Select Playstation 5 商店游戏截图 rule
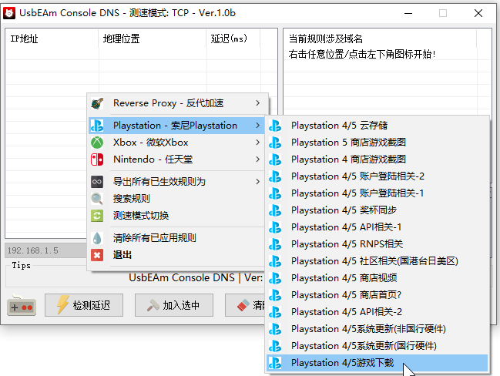The height and width of the screenshot is (376, 500). [378, 143]
